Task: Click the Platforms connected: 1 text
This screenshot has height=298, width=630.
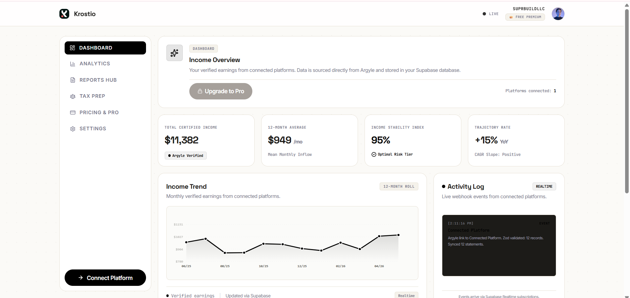Action: click(531, 91)
